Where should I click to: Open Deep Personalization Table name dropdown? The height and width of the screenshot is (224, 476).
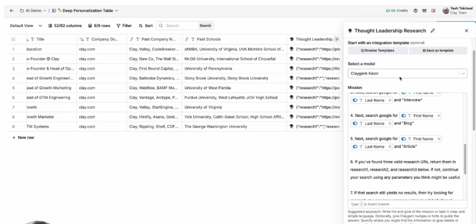tap(116, 11)
